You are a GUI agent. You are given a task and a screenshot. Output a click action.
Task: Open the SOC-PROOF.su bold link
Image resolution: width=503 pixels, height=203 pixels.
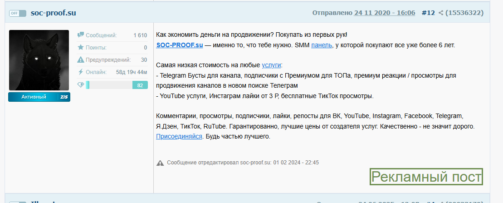tap(180, 45)
